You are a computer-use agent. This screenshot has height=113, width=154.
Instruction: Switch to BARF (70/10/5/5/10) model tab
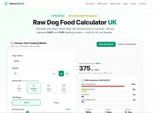click(x=127, y=44)
